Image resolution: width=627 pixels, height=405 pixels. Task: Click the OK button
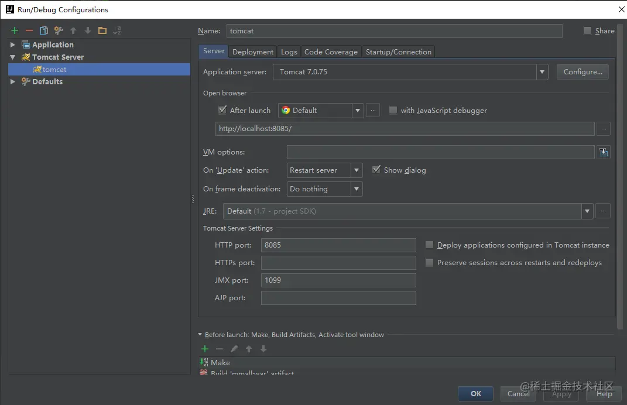pos(475,394)
